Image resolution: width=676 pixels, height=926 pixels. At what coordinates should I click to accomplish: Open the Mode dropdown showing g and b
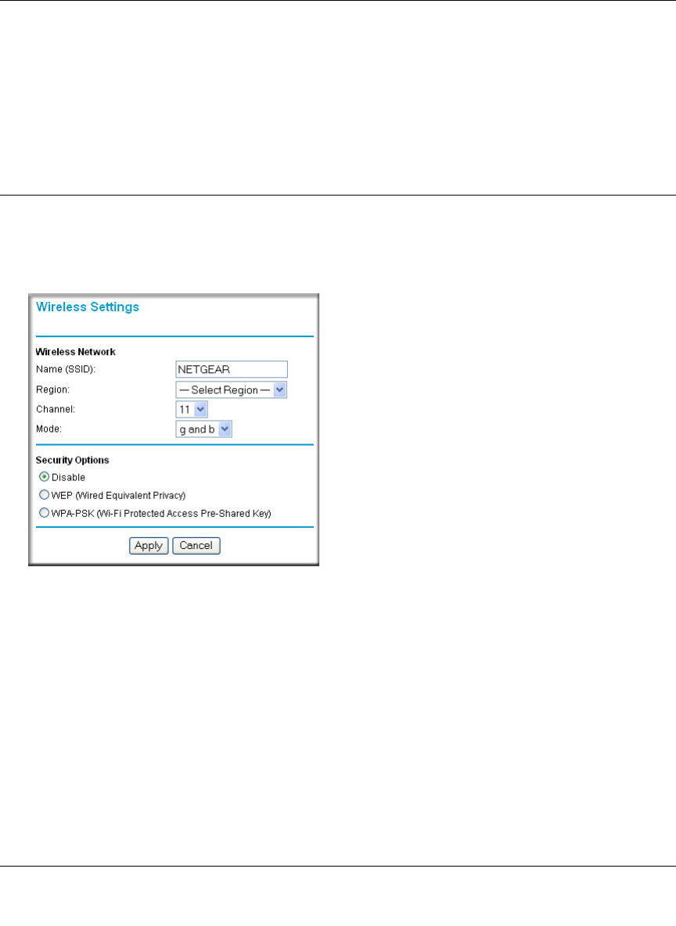point(204,429)
